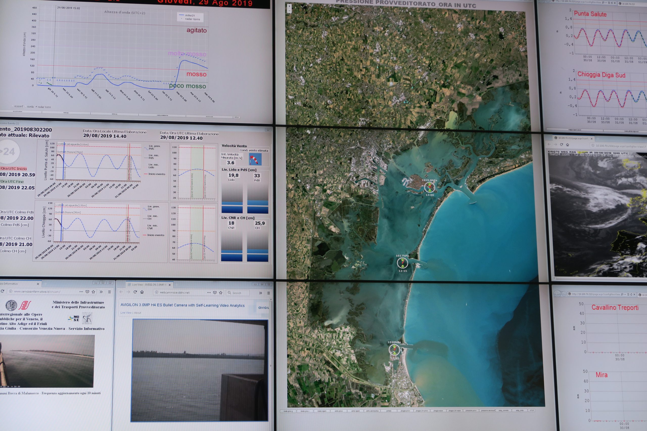Image resolution: width=647 pixels, height=431 pixels.
Task: Click the 'adcp_corrente' map button
Action: 503,410
